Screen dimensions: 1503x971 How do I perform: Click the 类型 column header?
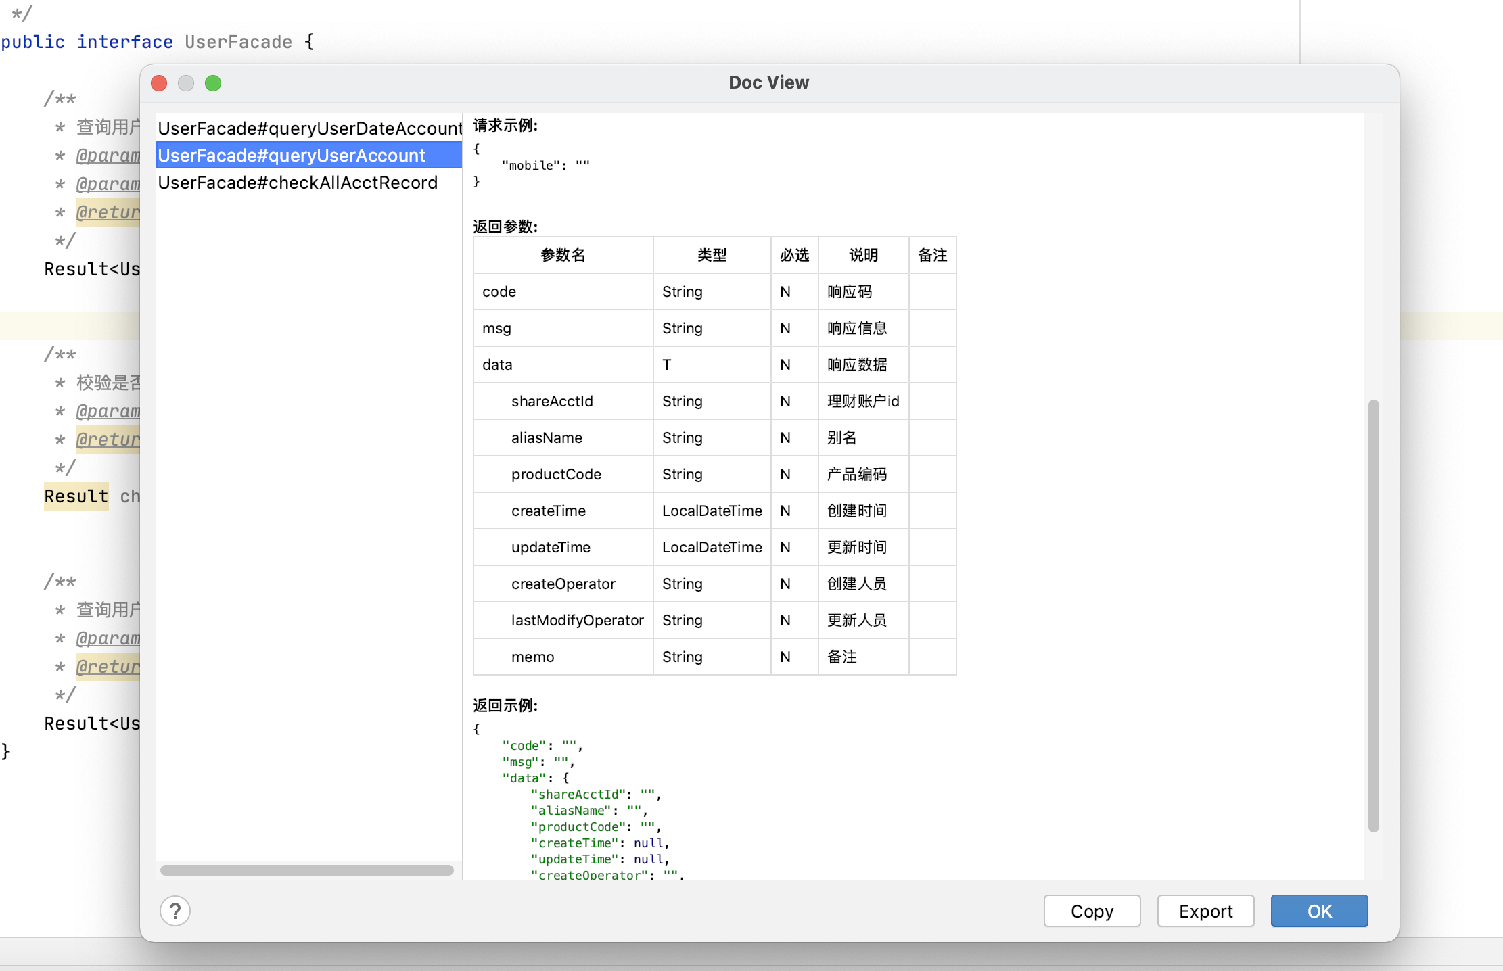pyautogui.click(x=712, y=255)
